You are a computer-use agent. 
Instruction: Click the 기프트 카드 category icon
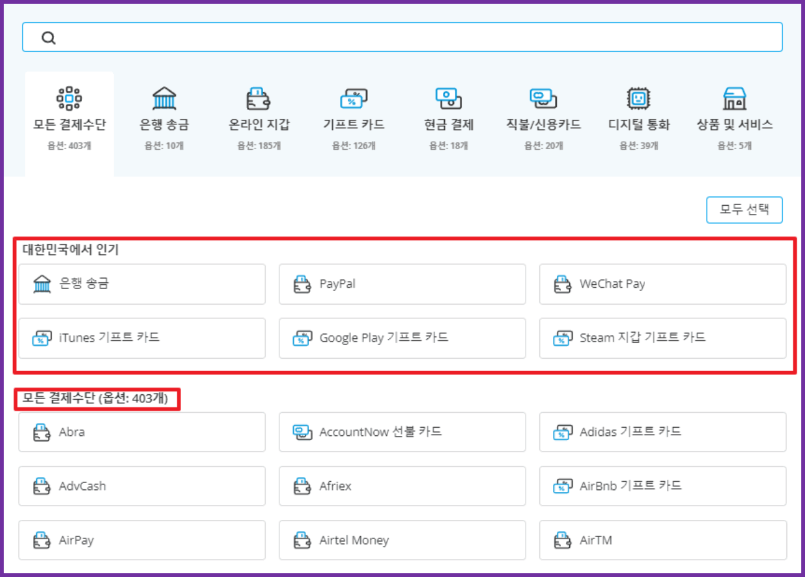tap(353, 98)
